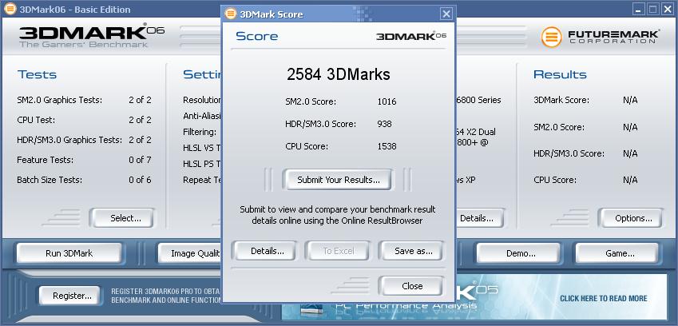Image resolution: width=678 pixels, height=326 pixels.
Task: Click Options button under Results
Action: (x=633, y=218)
